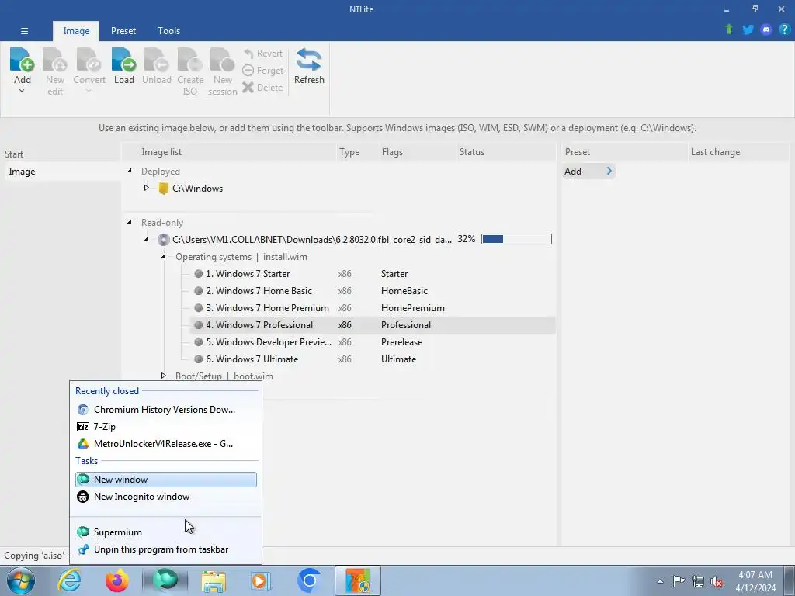Select 2. Windows 7 Home Basic
Image resolution: width=795 pixels, height=596 pixels.
373,291
